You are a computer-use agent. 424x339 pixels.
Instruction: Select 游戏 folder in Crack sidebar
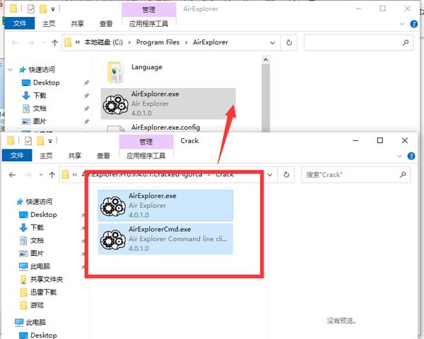pos(32,305)
